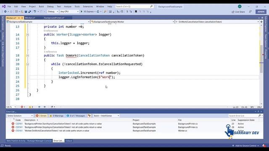The height and width of the screenshot is (151, 269).
Task: Click the split editor plus icon
Action: 261,22
